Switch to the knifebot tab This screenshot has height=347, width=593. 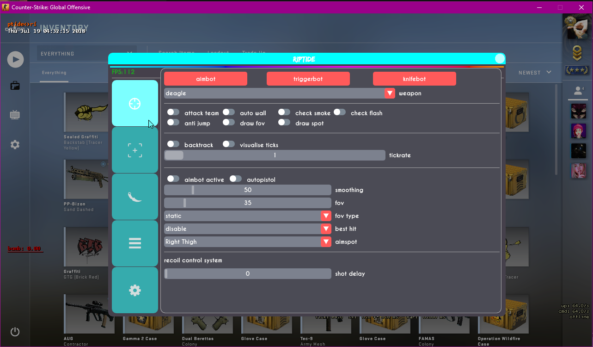click(415, 79)
